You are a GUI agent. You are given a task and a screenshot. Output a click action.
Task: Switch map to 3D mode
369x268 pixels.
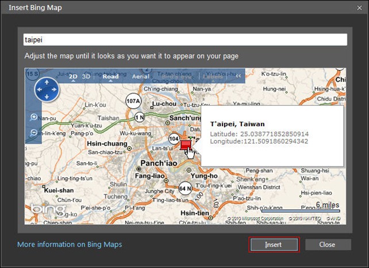tap(86, 76)
